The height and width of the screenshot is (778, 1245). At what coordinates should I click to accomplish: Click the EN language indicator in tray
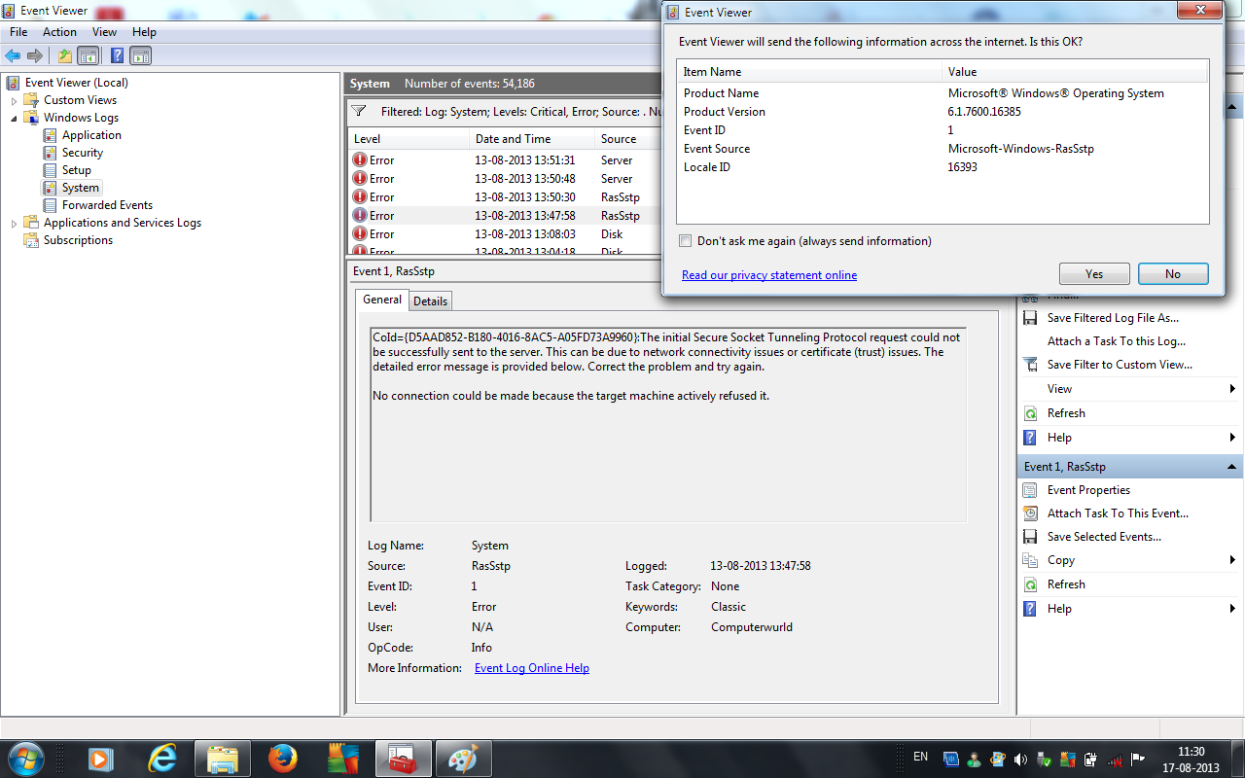[x=920, y=757]
